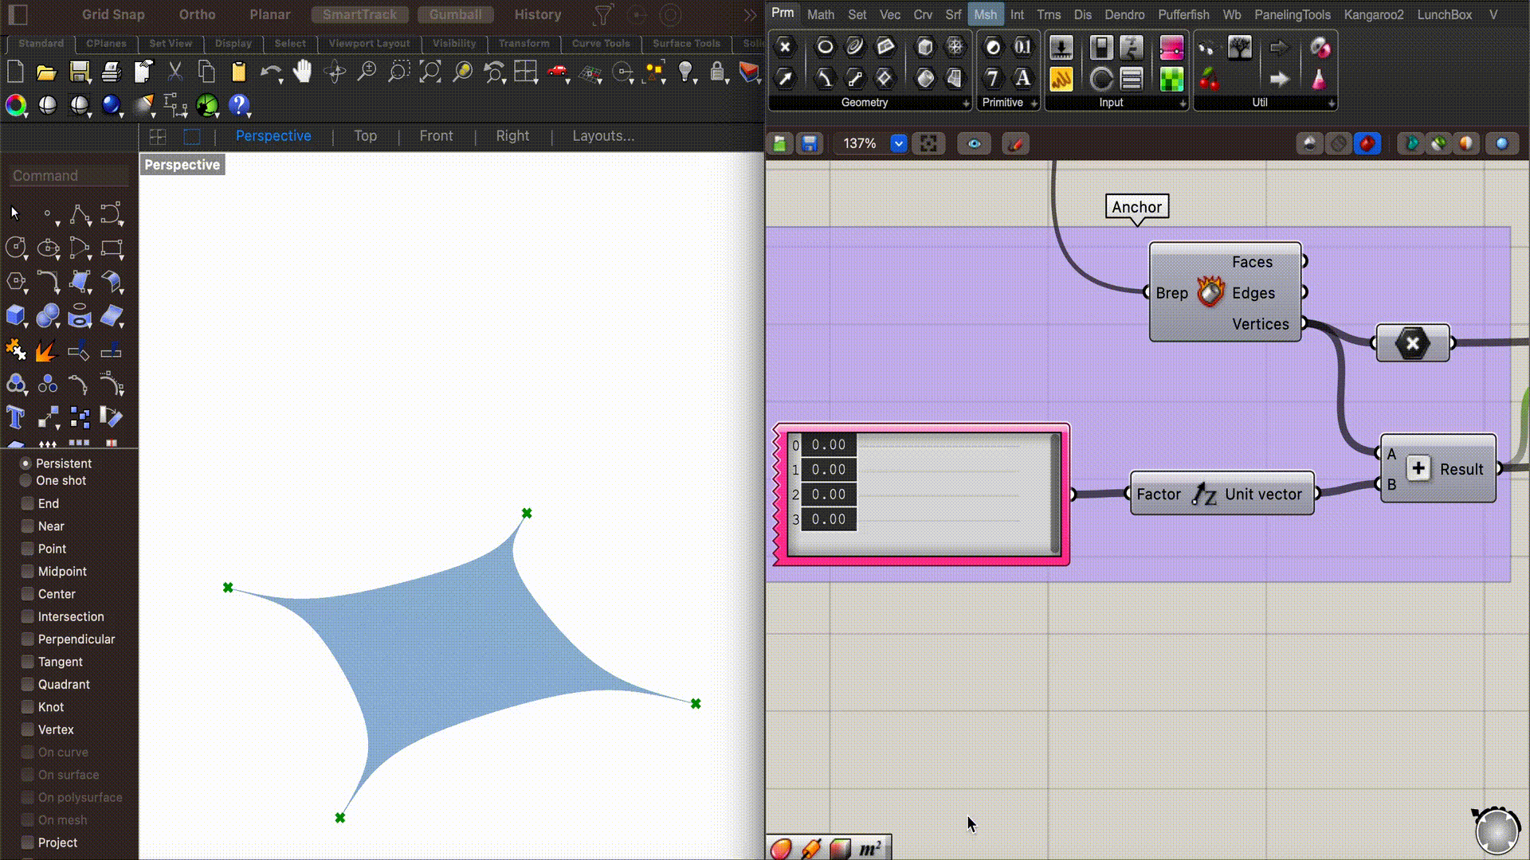Open the Layouts... viewport tab
This screenshot has width=1530, height=860.
click(603, 136)
